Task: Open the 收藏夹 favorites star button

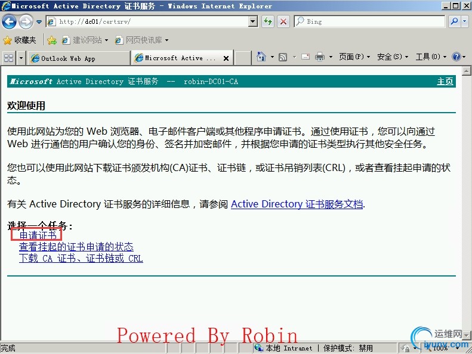Action: tap(20, 40)
